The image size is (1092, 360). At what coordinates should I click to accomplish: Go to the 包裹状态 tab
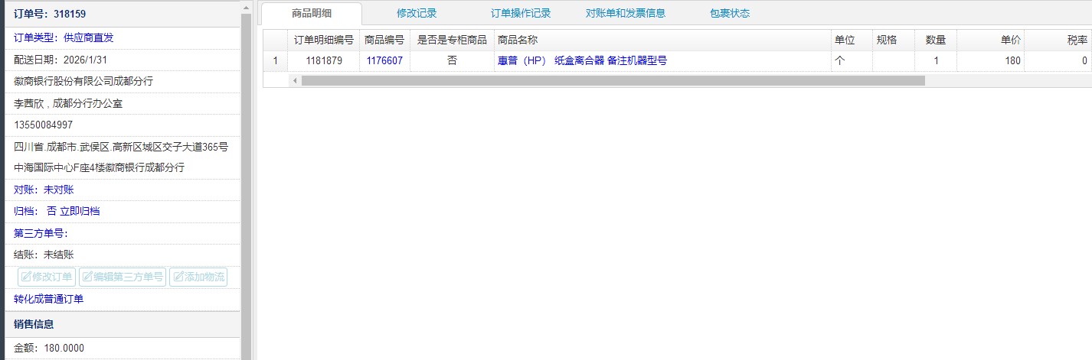(x=729, y=13)
